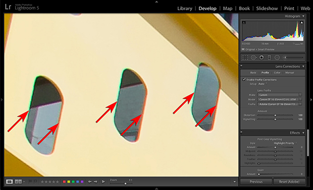The image size is (313, 190).
Task: Select the Red Eye Correction tool
Action: [x=262, y=57]
